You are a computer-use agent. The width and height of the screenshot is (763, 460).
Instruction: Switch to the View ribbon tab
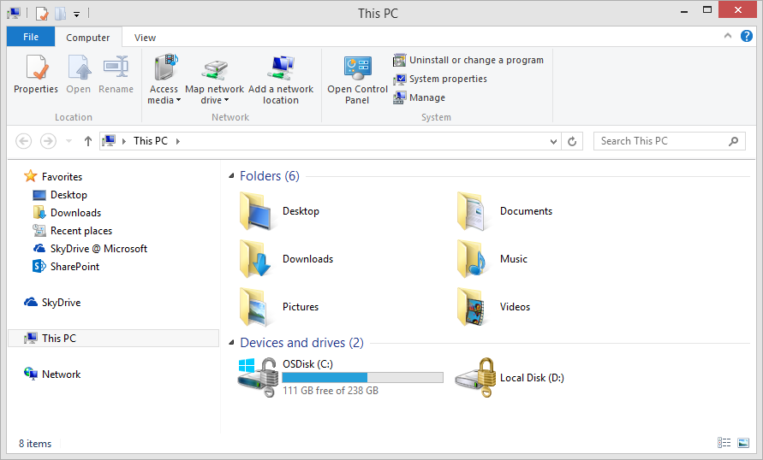coord(145,38)
